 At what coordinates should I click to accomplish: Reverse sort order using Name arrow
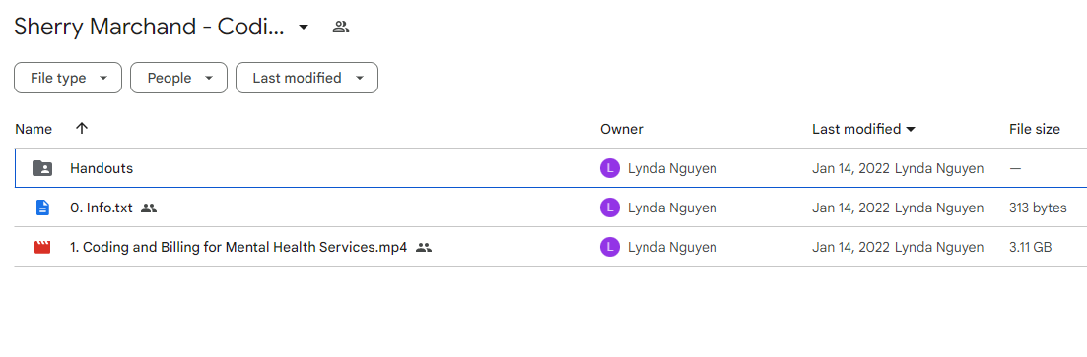82,129
